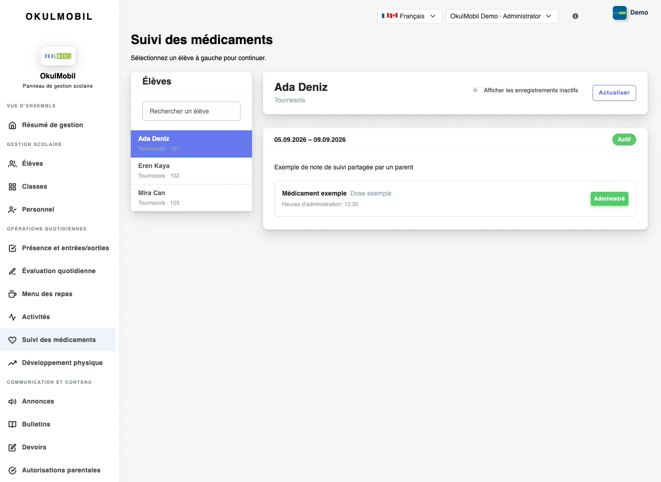The height and width of the screenshot is (482, 661).
Task: Open Menu des repas in sidebar
Action: point(58,294)
